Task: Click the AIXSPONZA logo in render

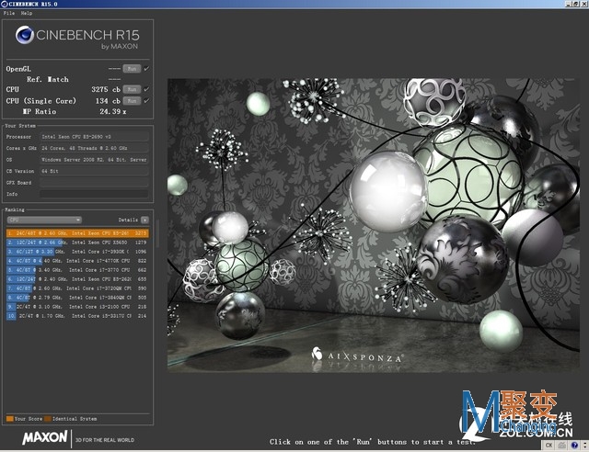Action: (357, 356)
